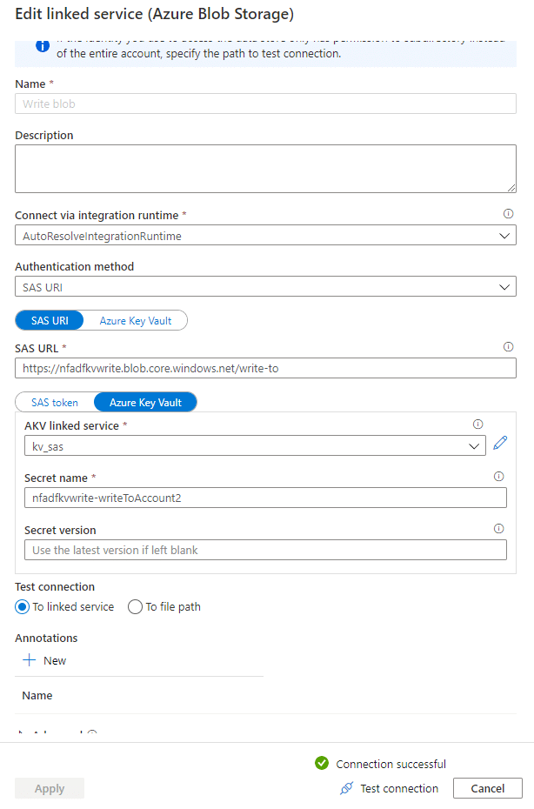Click the plus icon to add annotation
The height and width of the screenshot is (809, 534).
(x=30, y=660)
